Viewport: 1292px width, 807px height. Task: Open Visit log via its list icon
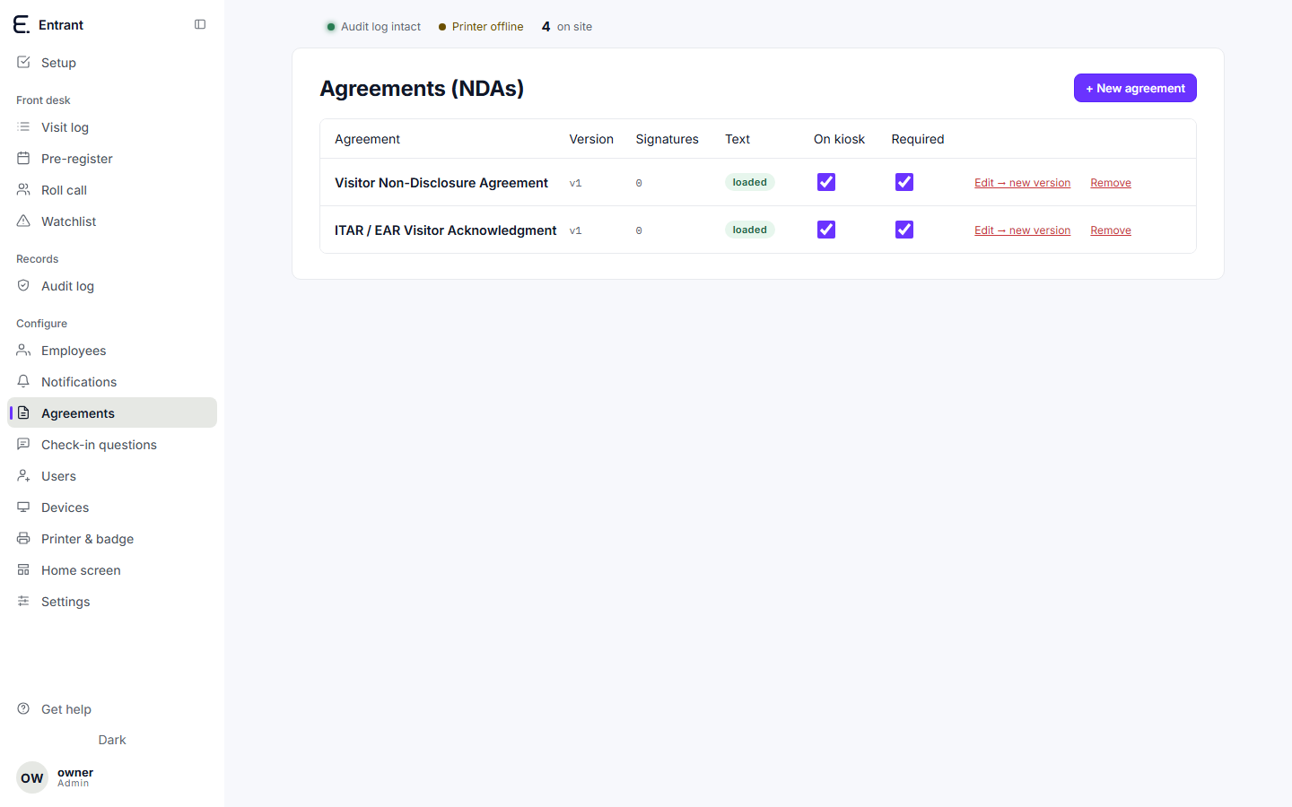(23, 126)
